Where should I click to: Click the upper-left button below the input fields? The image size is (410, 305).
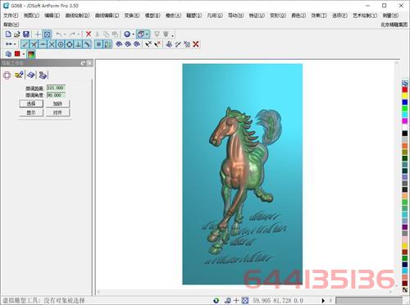point(31,103)
